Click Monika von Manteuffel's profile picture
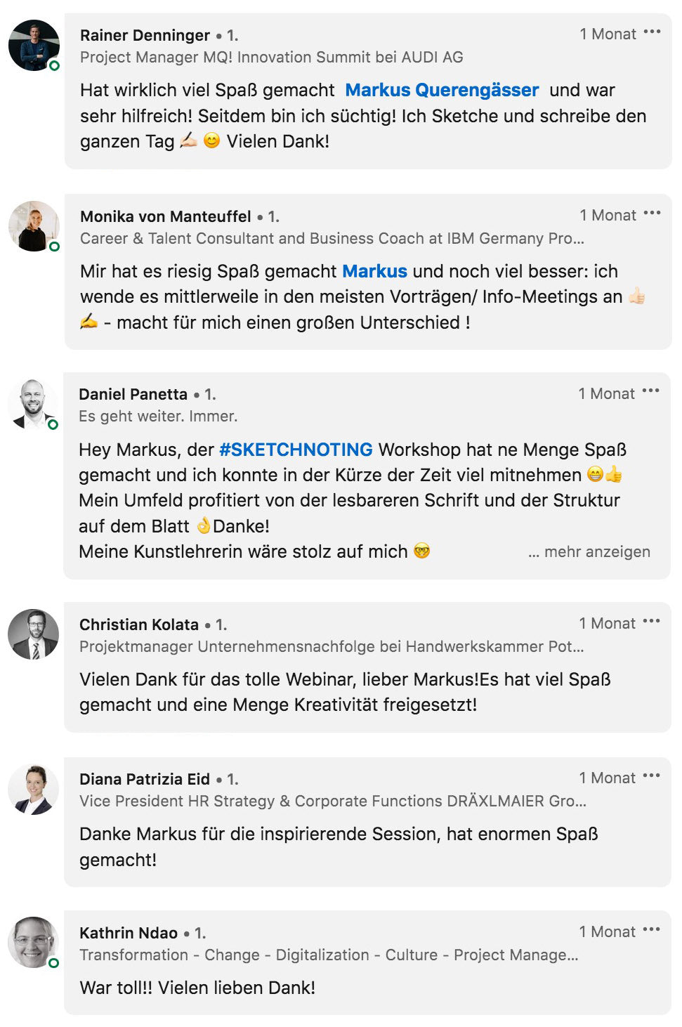The height and width of the screenshot is (1027, 682). point(34,226)
